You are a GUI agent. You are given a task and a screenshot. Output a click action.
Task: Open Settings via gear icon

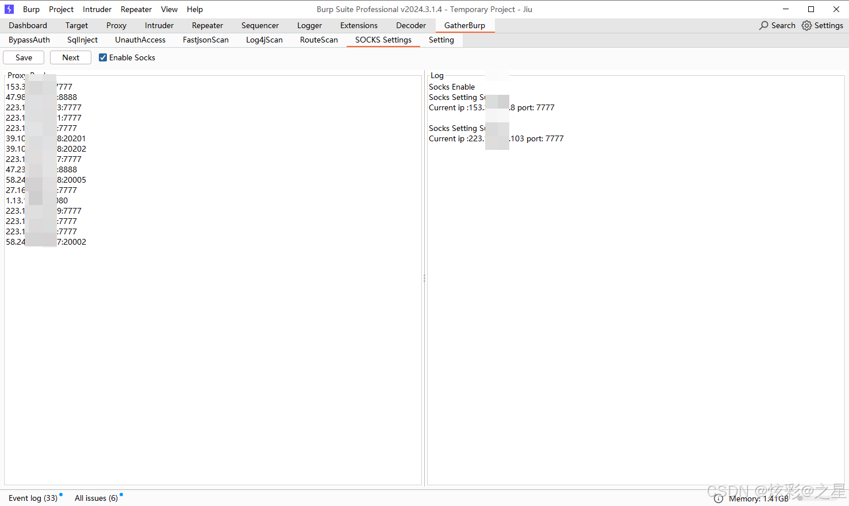tap(806, 25)
